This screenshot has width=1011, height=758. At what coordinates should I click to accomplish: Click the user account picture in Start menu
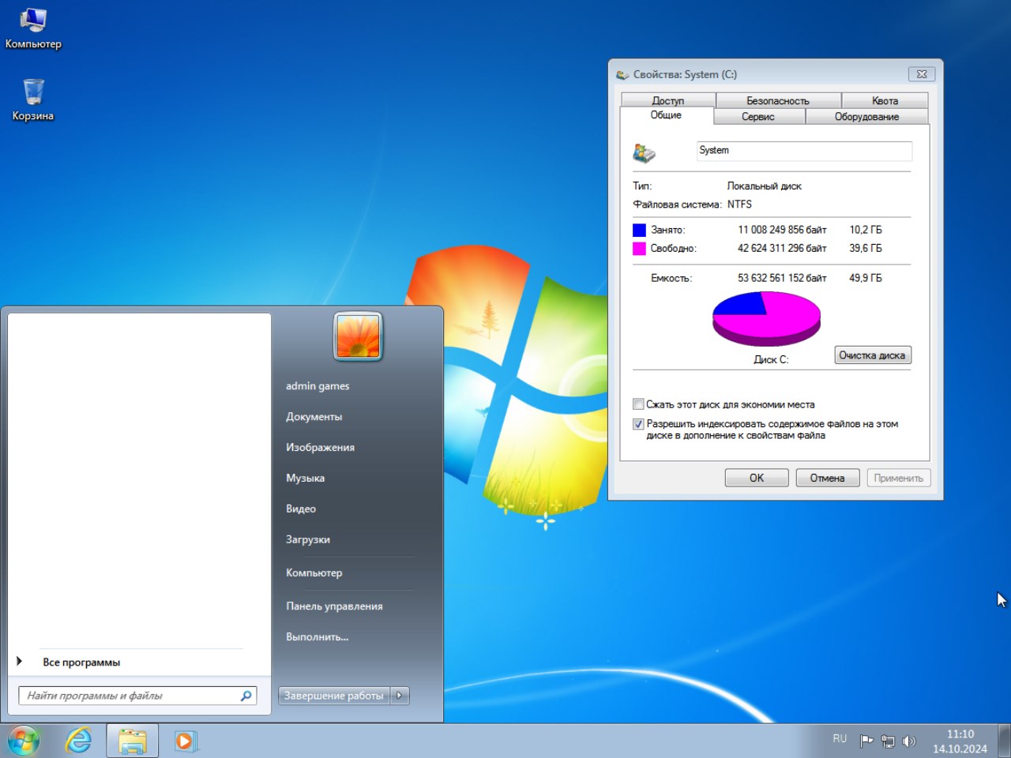pyautogui.click(x=358, y=336)
